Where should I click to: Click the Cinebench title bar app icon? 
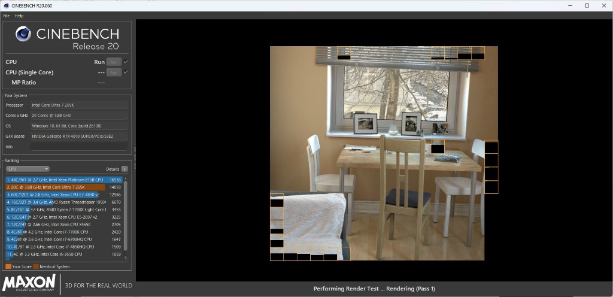(x=6, y=5)
